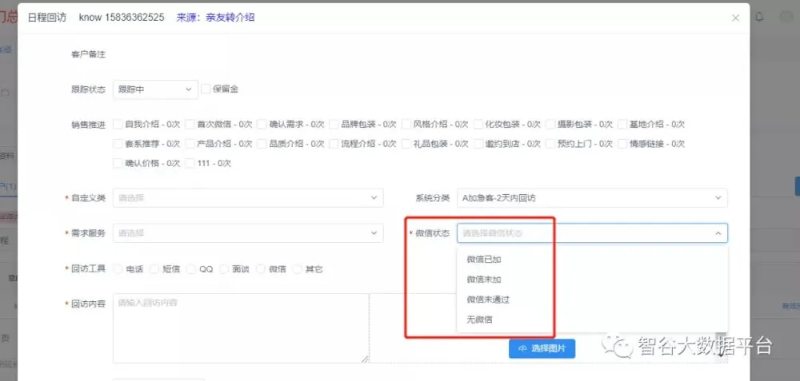The image size is (800, 381).
Task: Select the 电话 follow-up tool radio
Action: coord(118,269)
